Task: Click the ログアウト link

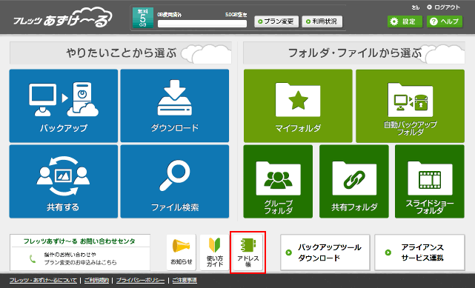Action: coord(443,7)
